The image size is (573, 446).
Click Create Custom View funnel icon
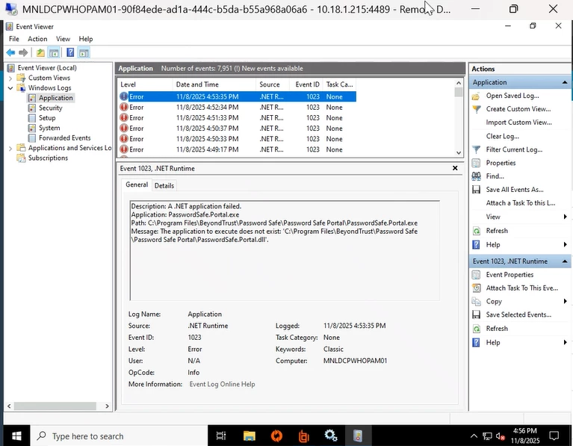[476, 109]
